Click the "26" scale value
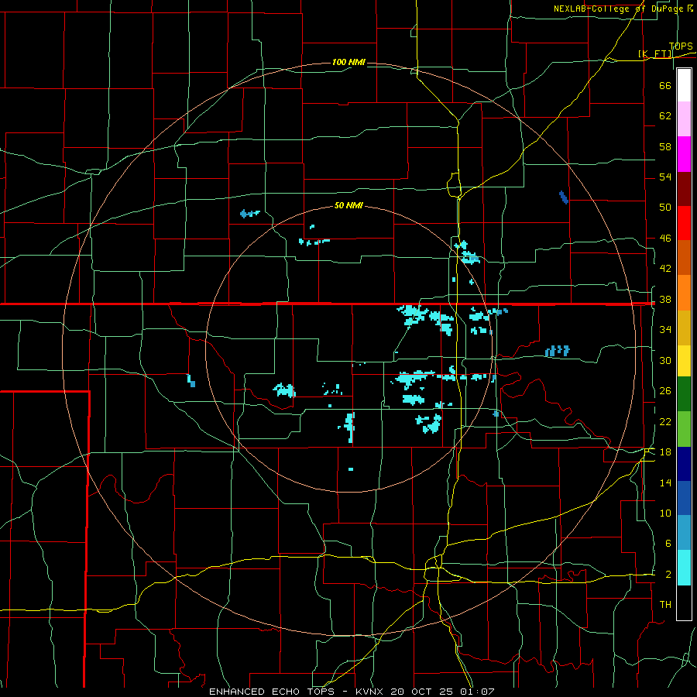 [x=665, y=391]
